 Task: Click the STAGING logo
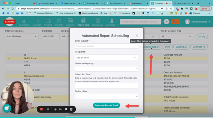[10, 22]
